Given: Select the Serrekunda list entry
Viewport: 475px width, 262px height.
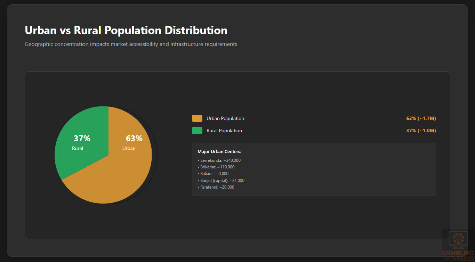Looking at the screenshot, I should [x=219, y=160].
